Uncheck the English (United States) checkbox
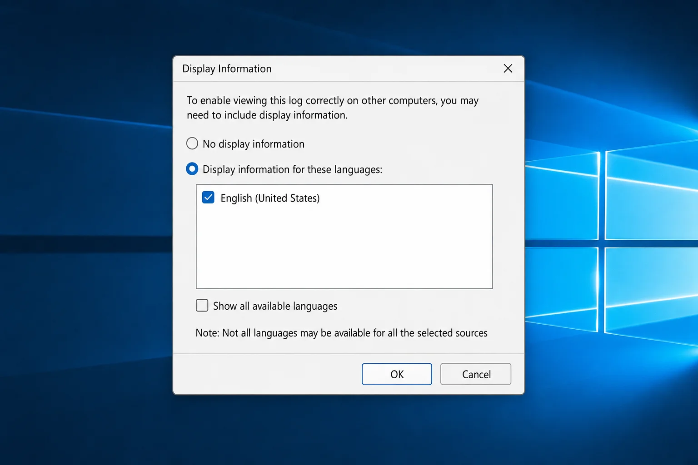This screenshot has height=465, width=698. click(x=208, y=198)
